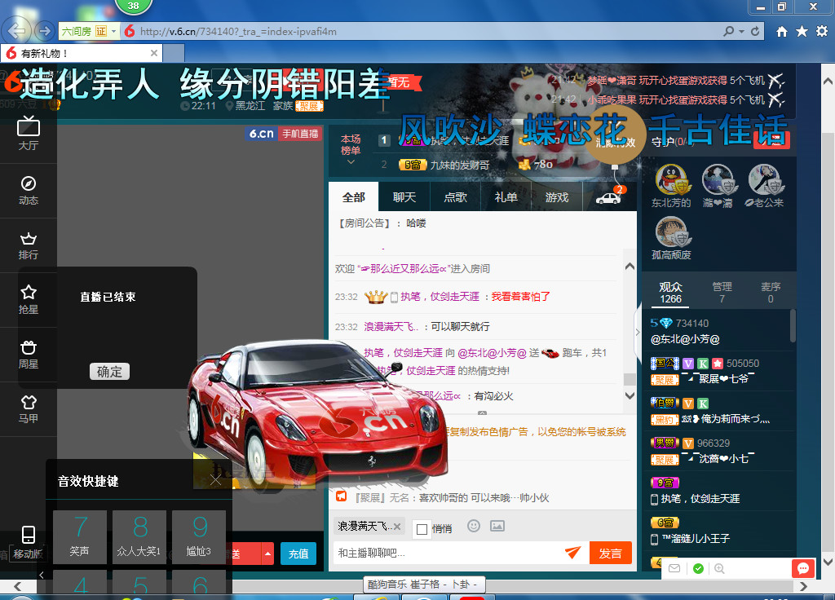
Task: Collapse the right panel side arrow
Action: 638,332
